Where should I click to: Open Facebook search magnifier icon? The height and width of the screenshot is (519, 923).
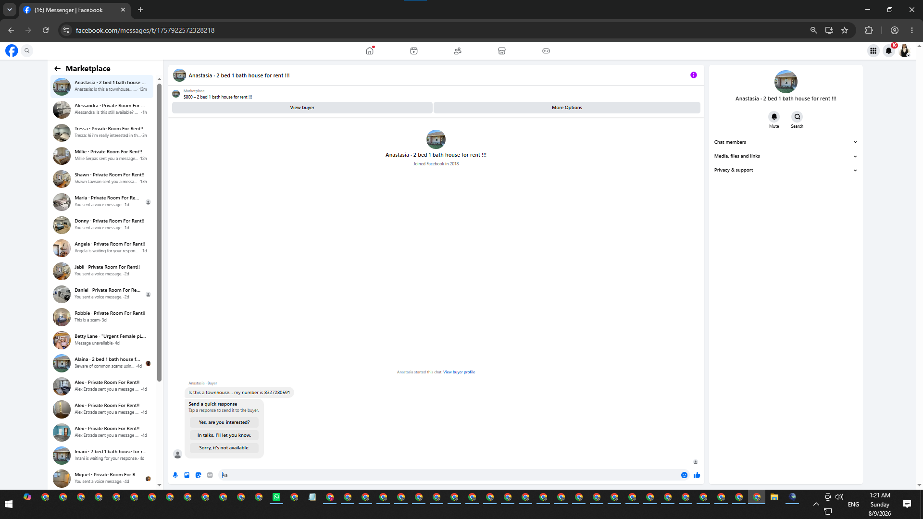[x=27, y=50]
